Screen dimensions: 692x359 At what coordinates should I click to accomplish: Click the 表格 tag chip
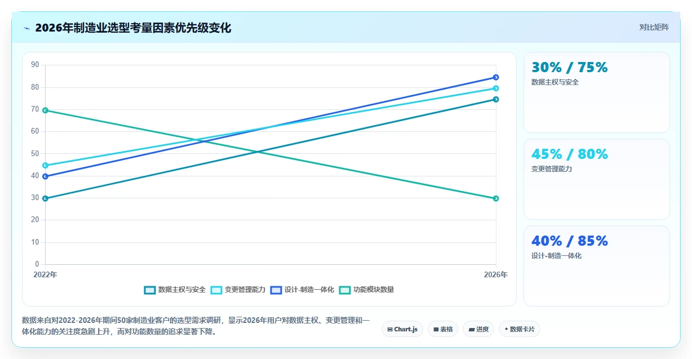click(x=443, y=329)
